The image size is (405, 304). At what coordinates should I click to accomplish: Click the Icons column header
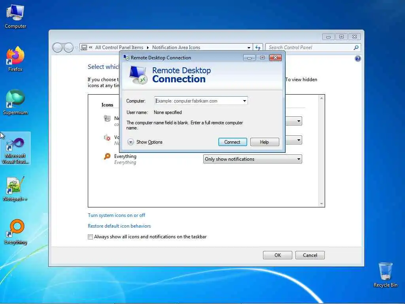(x=107, y=104)
